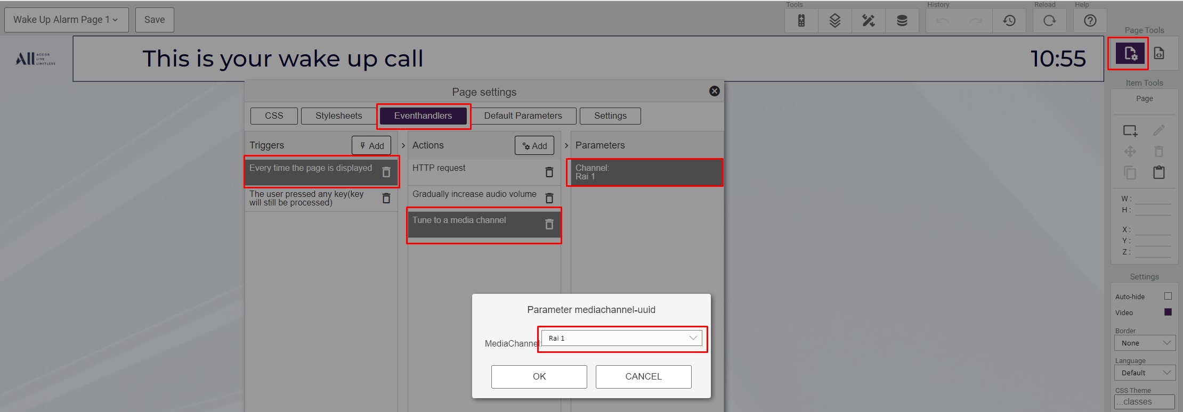Click the Y position input field
Viewport: 1183px width, 412px height.
point(1153,241)
